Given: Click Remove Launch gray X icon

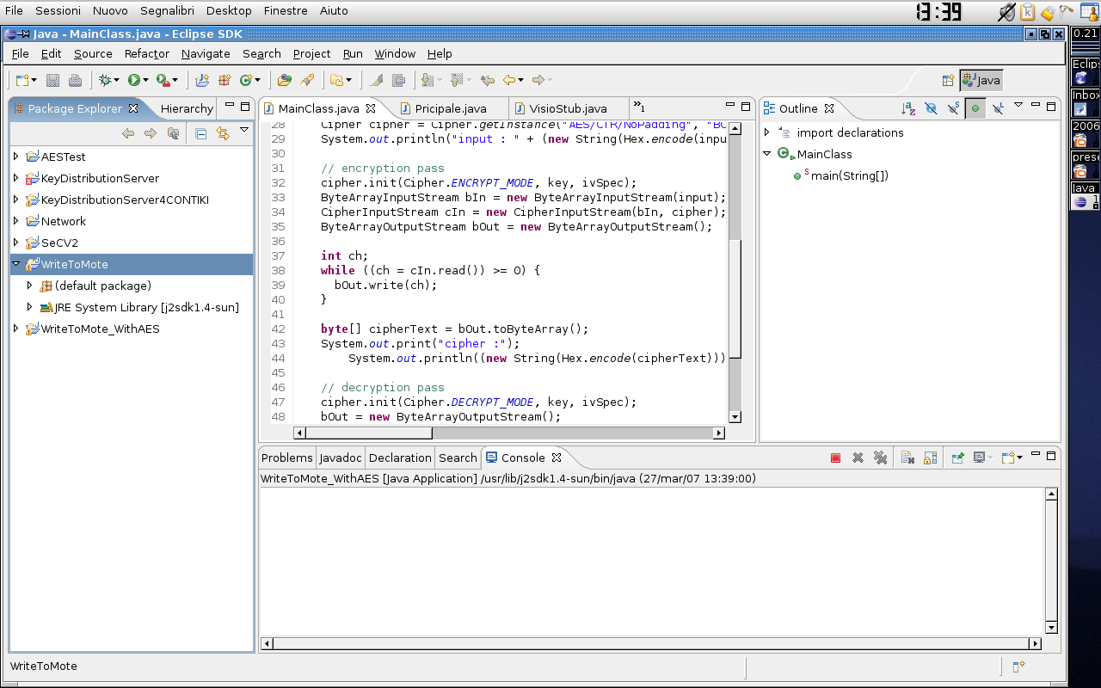Looking at the screenshot, I should (x=858, y=458).
